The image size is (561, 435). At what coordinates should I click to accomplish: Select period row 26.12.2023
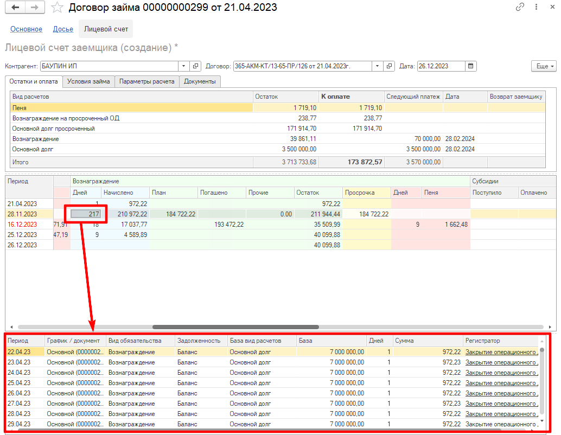(281, 245)
